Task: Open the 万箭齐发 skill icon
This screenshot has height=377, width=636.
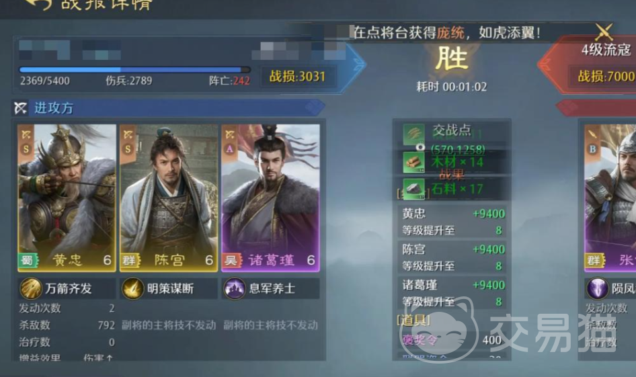Action: pos(31,288)
